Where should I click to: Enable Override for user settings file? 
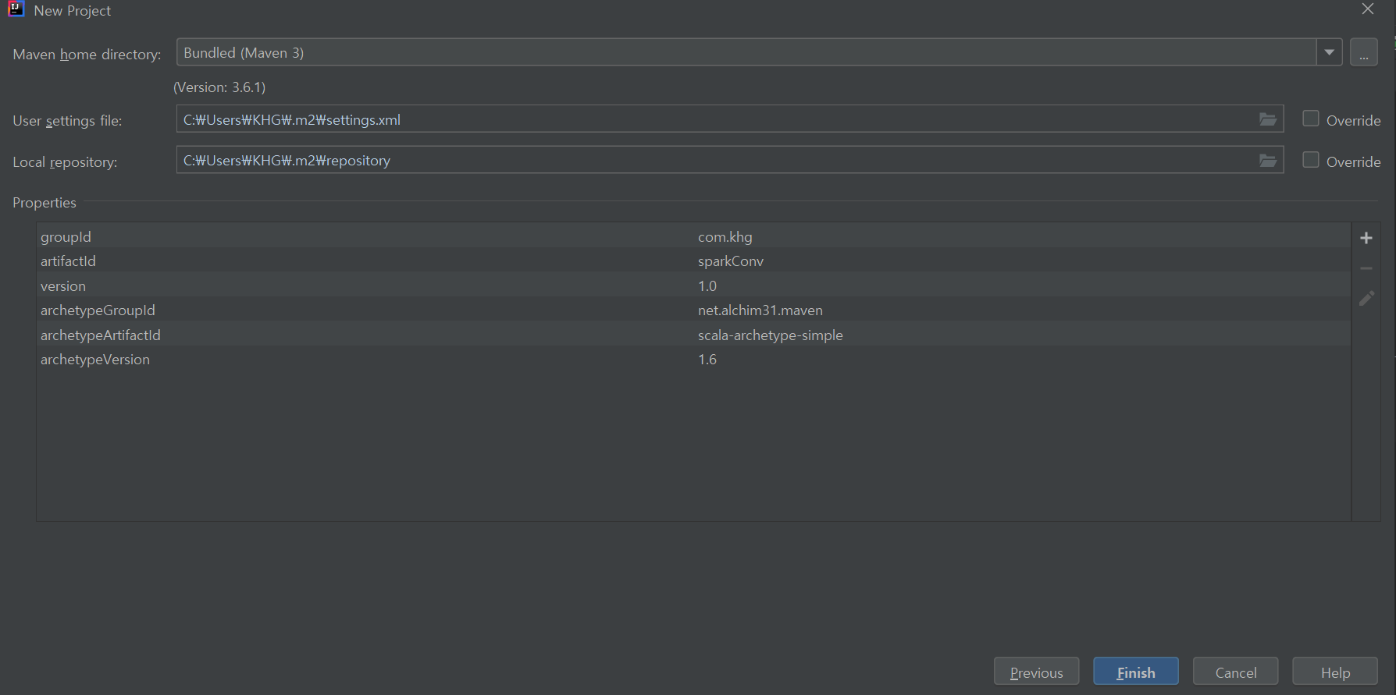pyautogui.click(x=1311, y=119)
